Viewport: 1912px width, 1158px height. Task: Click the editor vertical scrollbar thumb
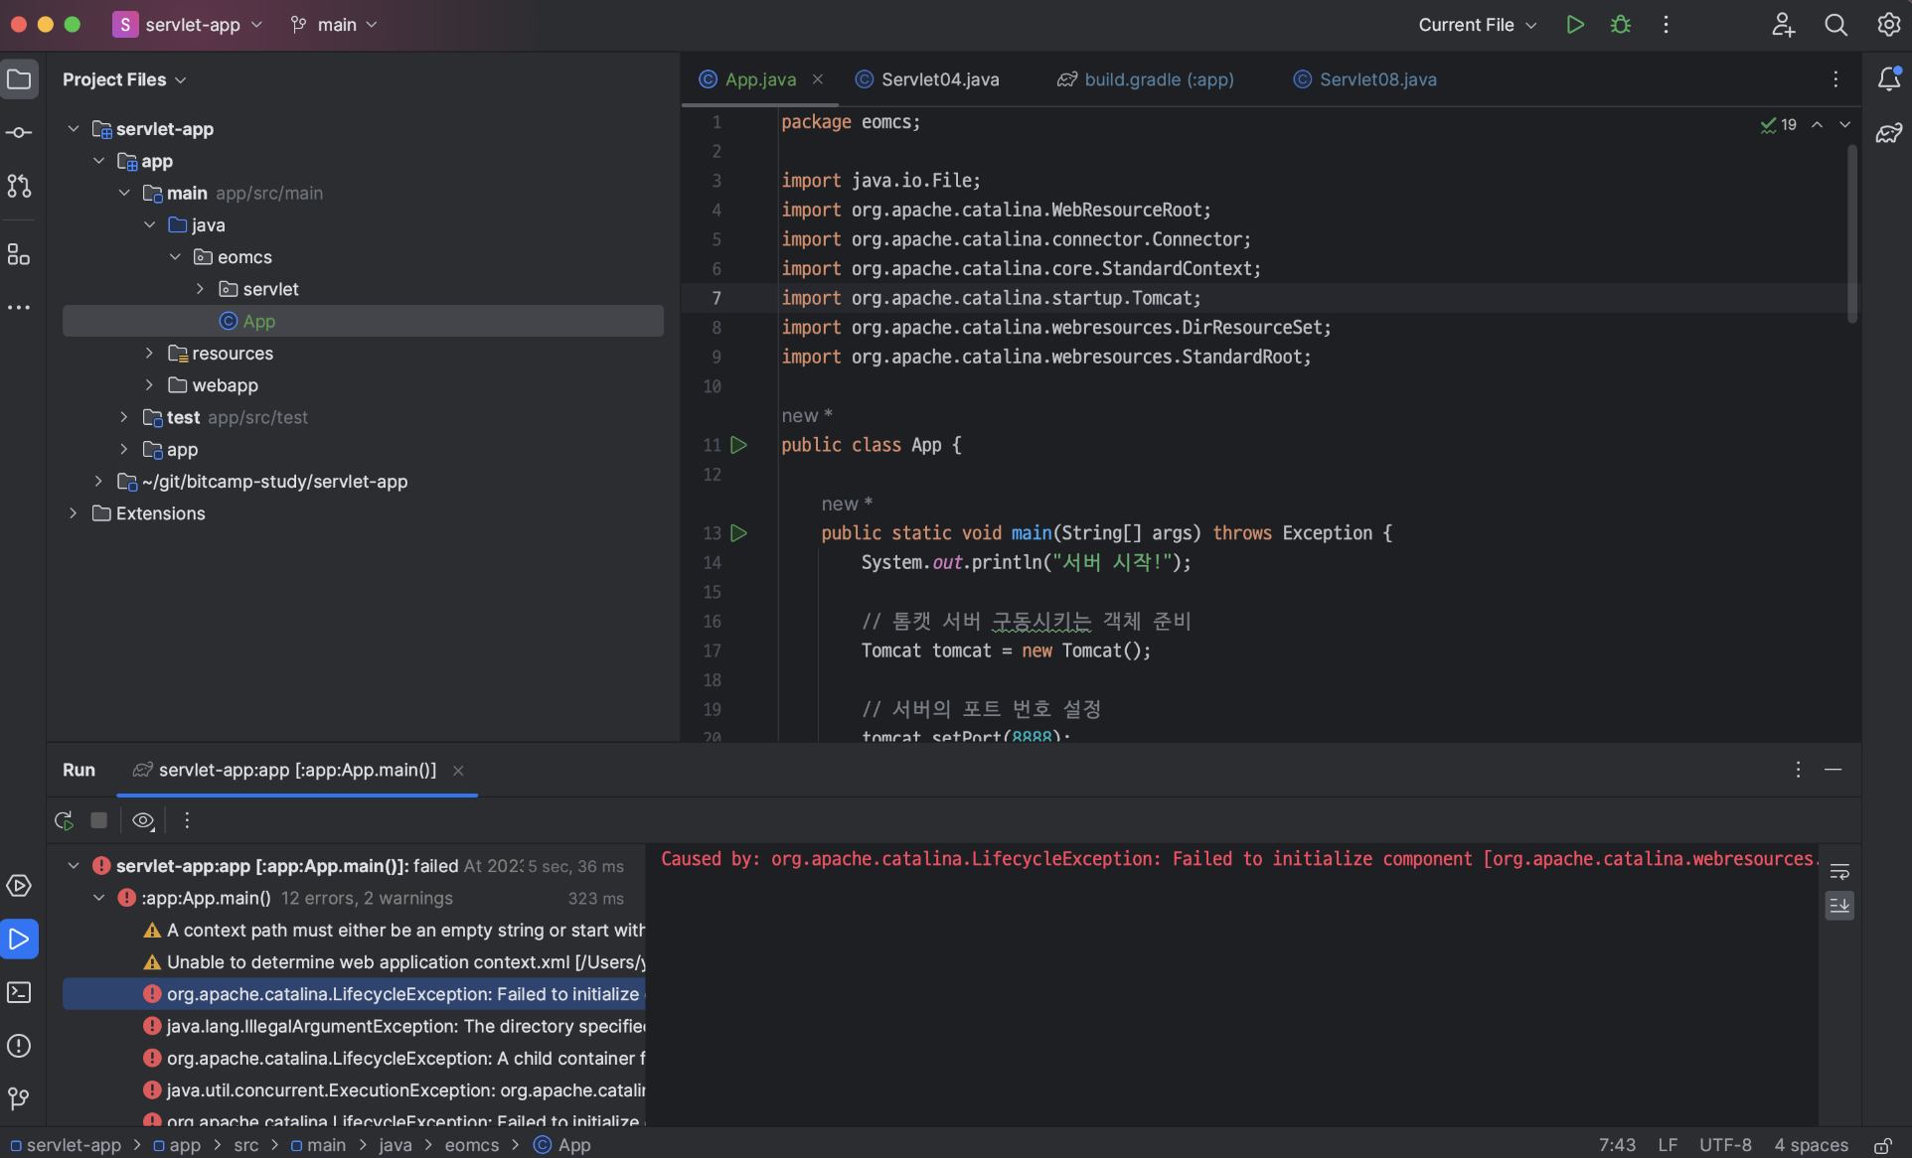point(1851,233)
